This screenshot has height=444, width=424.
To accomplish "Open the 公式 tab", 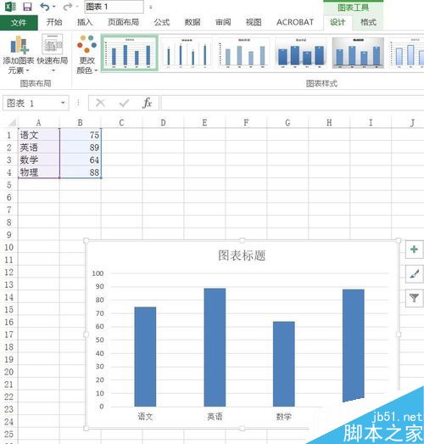I will tap(161, 22).
